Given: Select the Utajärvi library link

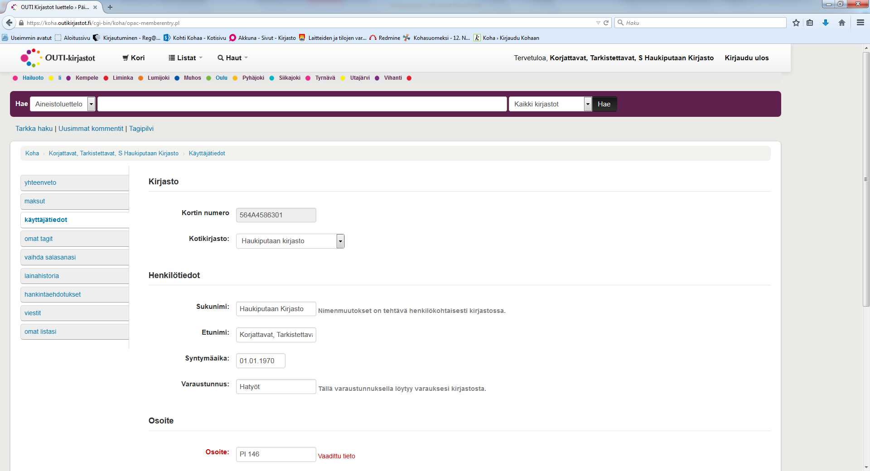Looking at the screenshot, I should click(360, 78).
